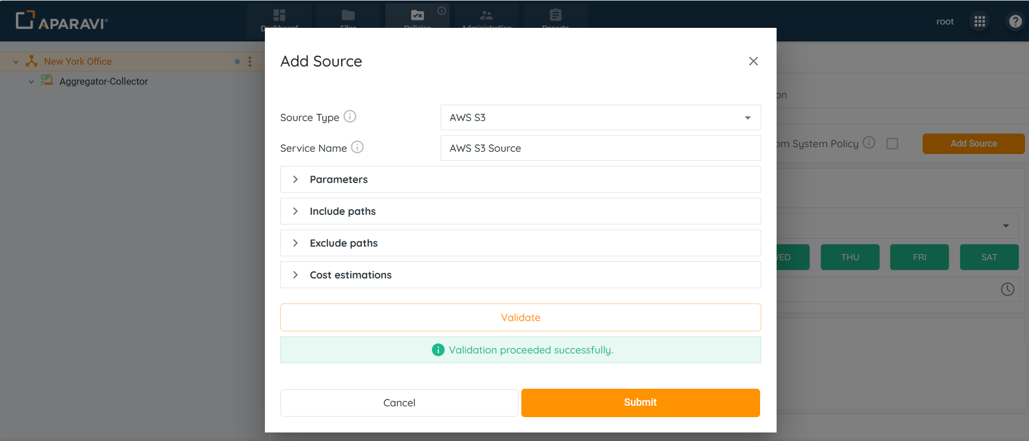Toggle the SAT day button
The height and width of the screenshot is (441, 1029).
point(989,257)
